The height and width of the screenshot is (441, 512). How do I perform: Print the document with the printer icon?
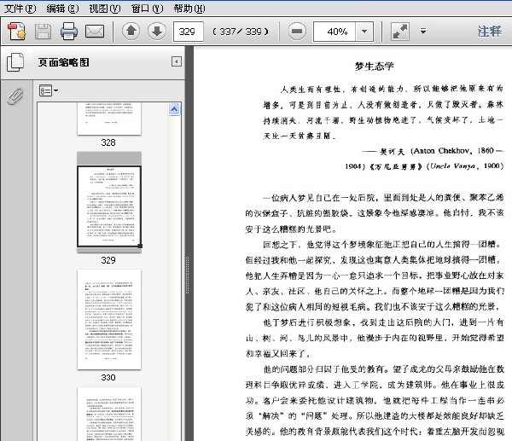[69, 32]
